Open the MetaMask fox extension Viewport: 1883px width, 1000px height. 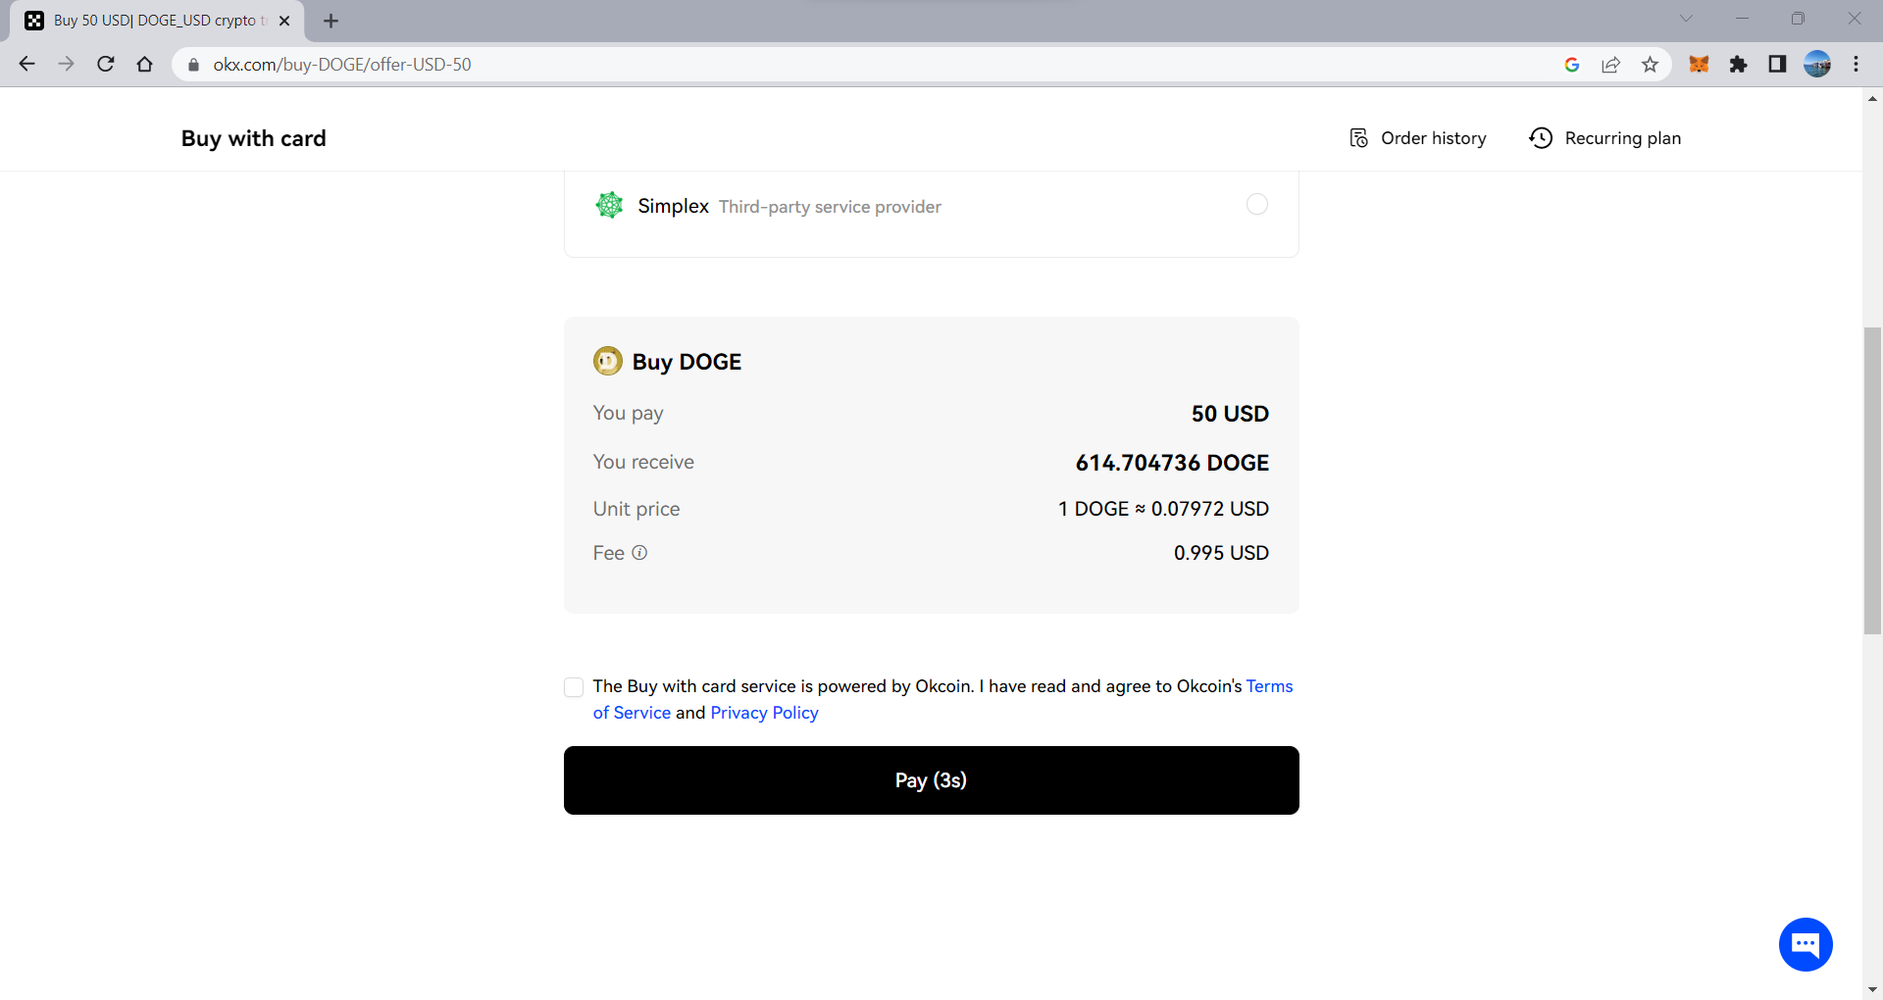click(1699, 65)
